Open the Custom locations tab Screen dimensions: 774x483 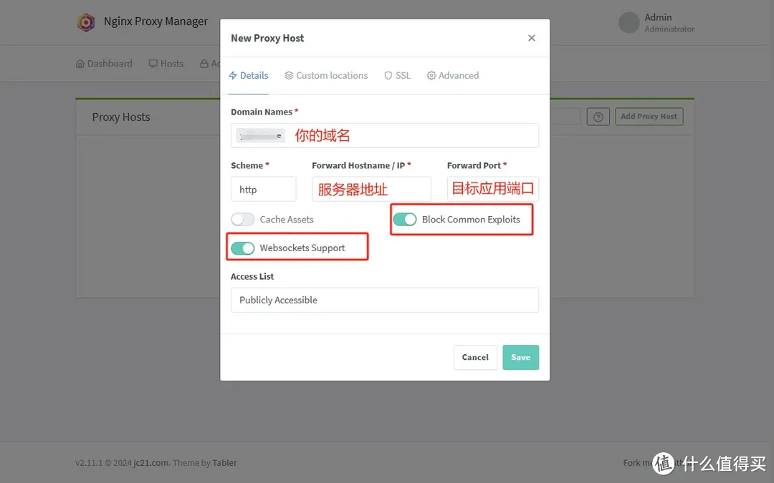[x=326, y=75]
